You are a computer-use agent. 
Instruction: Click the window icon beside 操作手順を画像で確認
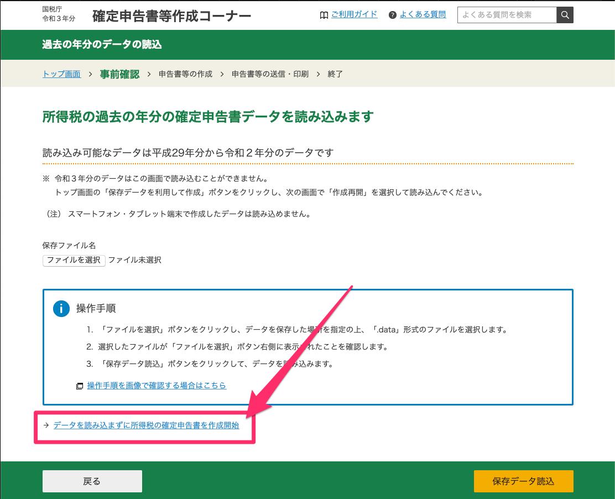click(x=80, y=386)
